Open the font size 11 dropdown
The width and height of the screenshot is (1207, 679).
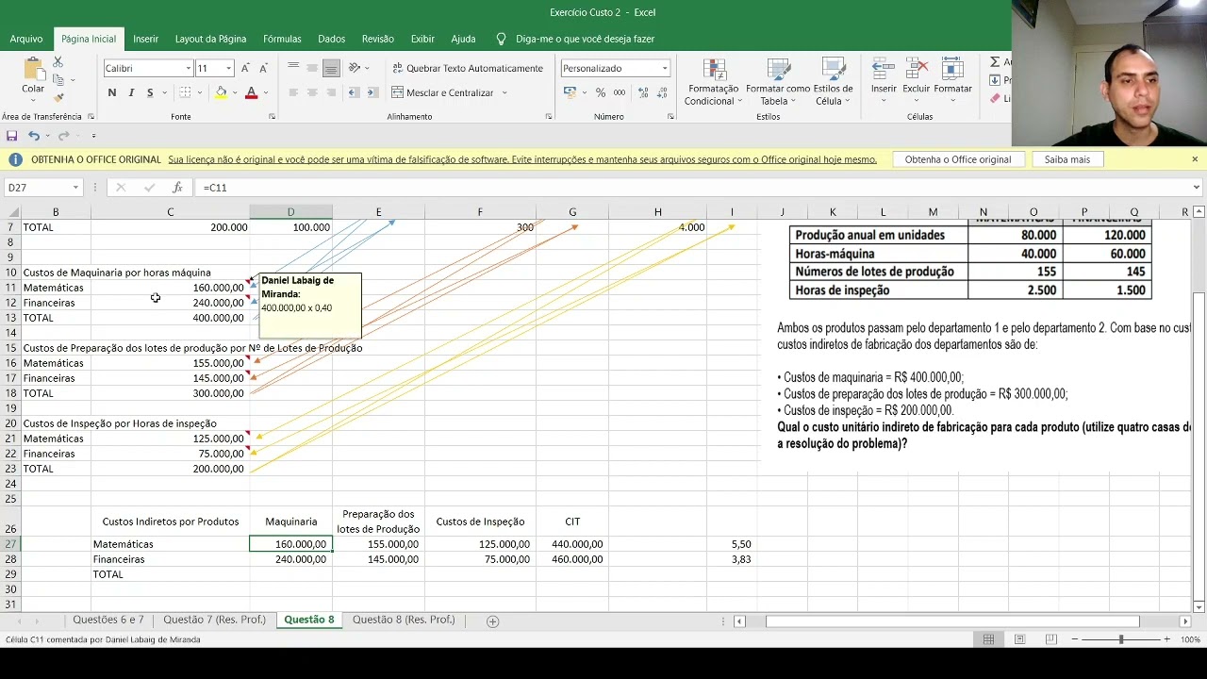pos(228,69)
